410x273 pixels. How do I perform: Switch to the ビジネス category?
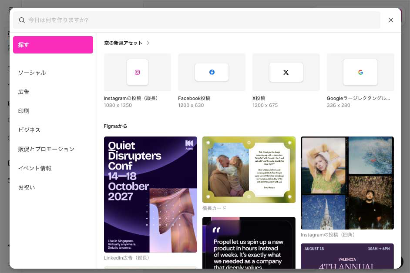tap(29, 130)
